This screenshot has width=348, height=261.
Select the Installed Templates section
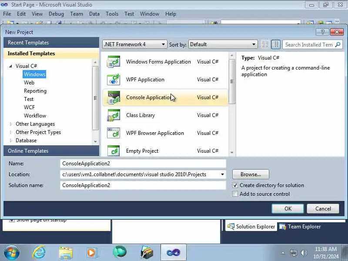[51, 54]
